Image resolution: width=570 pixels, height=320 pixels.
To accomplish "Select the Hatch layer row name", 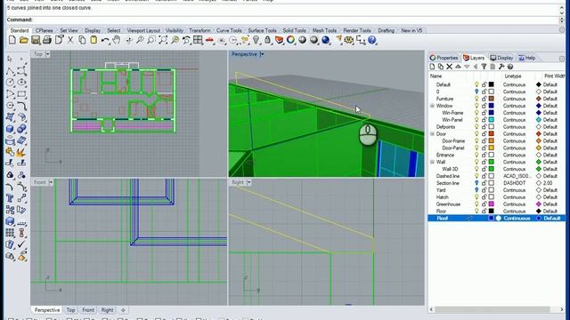I will pos(443,197).
